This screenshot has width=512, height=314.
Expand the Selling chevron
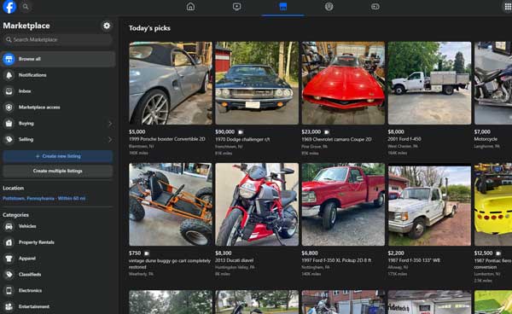pos(110,139)
